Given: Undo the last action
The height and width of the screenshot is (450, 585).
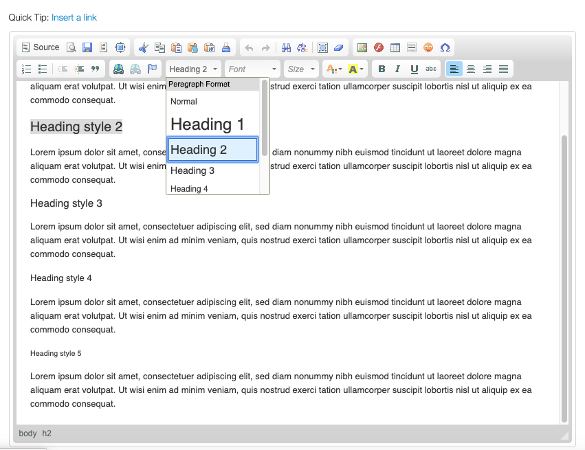Looking at the screenshot, I should pyautogui.click(x=248, y=47).
